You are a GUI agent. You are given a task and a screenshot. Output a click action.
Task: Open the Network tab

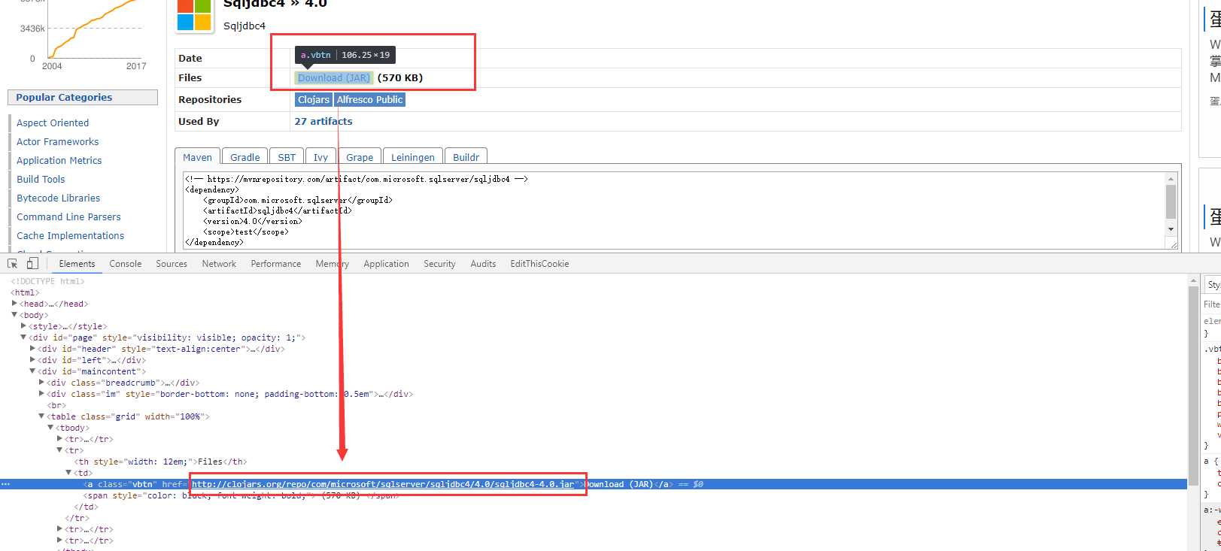coord(219,264)
